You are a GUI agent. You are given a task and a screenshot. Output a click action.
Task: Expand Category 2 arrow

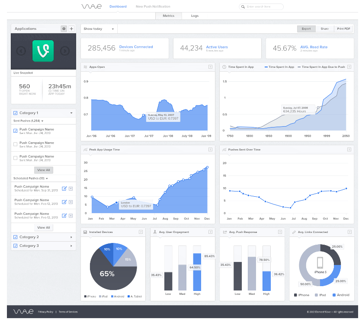[x=71, y=237]
